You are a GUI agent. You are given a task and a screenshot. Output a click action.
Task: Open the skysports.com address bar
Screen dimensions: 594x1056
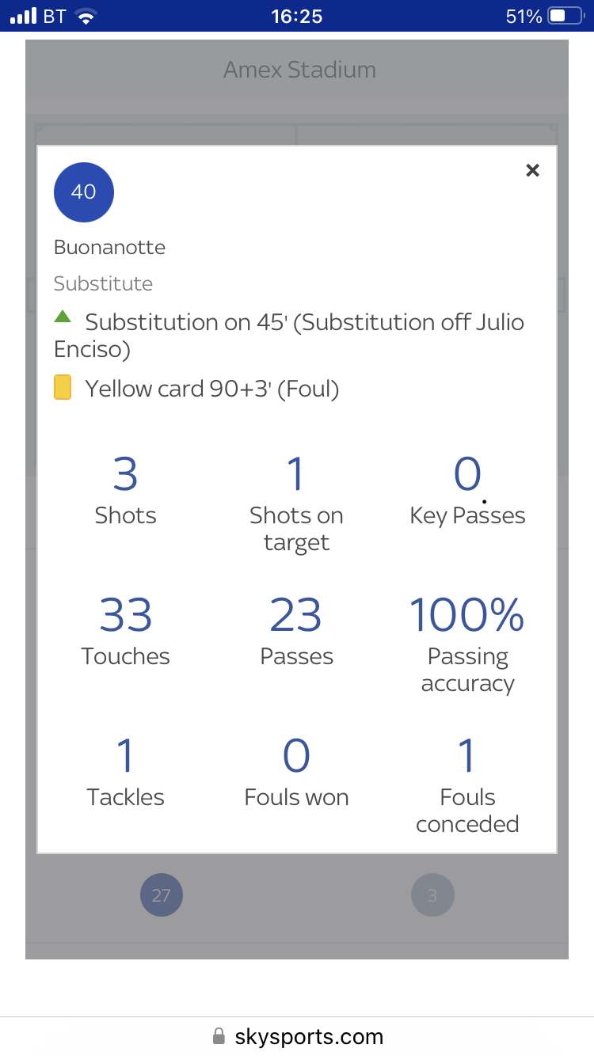coord(297,1036)
